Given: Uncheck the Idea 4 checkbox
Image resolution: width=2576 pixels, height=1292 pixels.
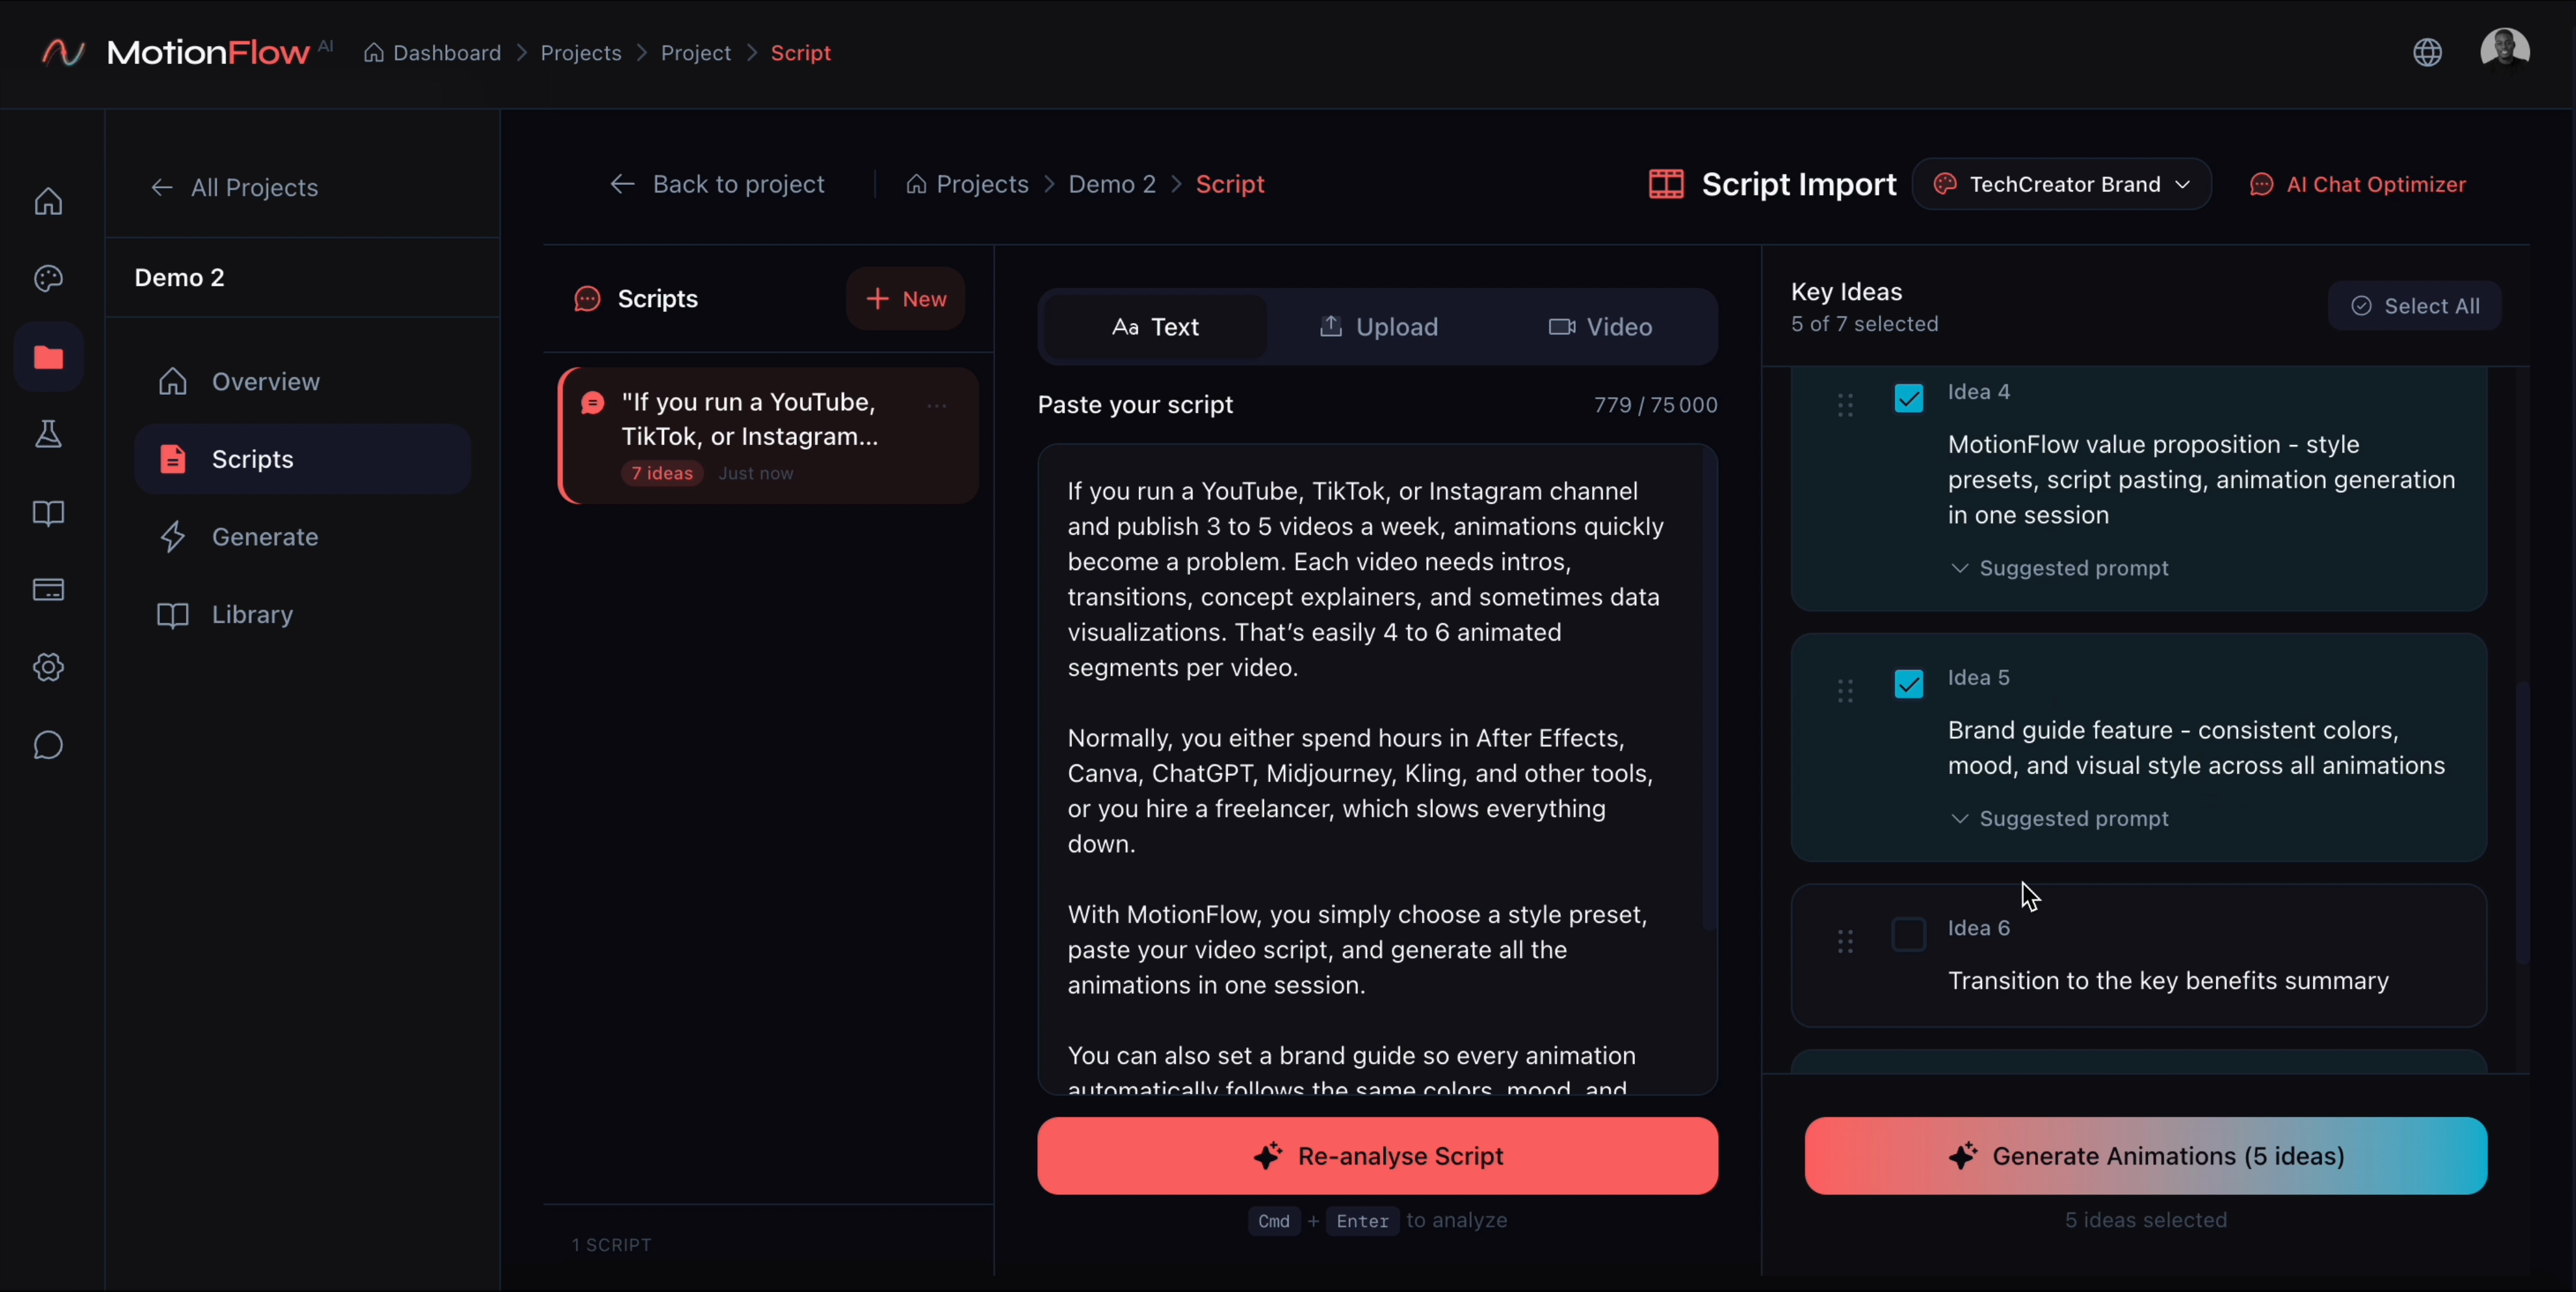Looking at the screenshot, I should tap(1908, 398).
